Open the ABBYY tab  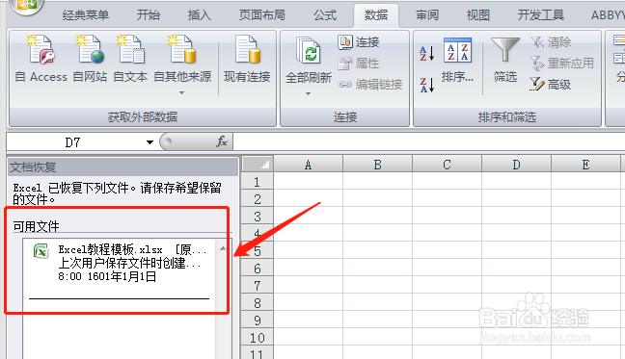(x=608, y=15)
